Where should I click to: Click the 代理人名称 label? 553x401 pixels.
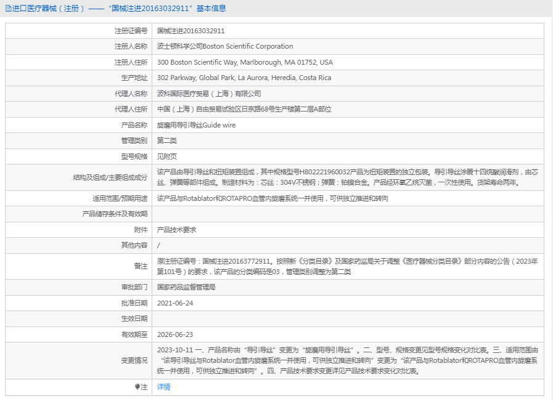click(131, 94)
